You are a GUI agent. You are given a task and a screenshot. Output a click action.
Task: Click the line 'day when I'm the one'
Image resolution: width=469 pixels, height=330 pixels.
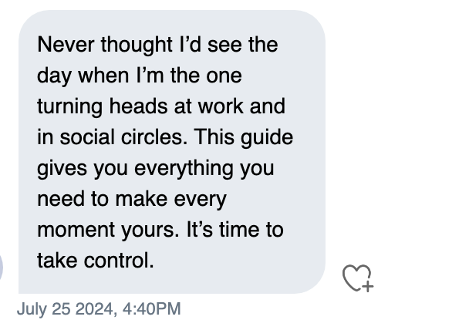tap(140, 76)
